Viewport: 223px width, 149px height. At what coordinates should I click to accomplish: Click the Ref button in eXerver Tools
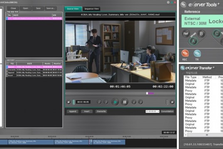coord(186,34)
